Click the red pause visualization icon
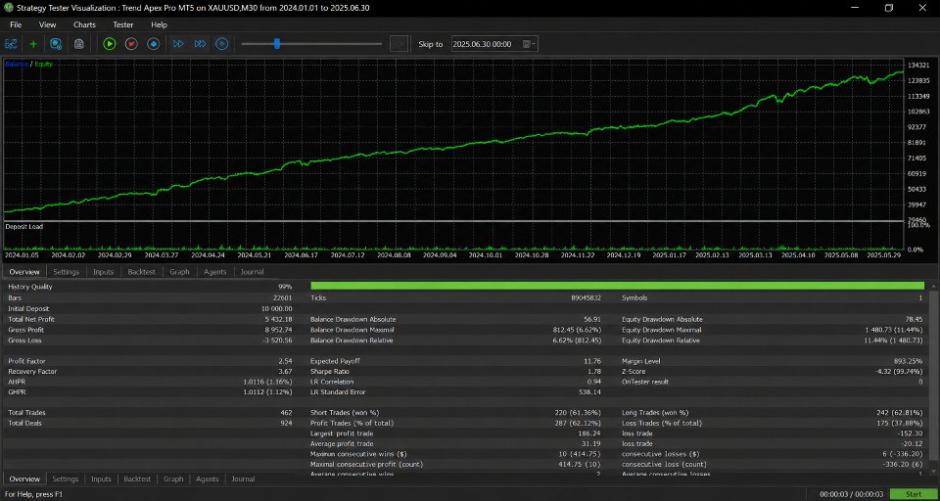The width and height of the screenshot is (940, 501). pos(131,44)
